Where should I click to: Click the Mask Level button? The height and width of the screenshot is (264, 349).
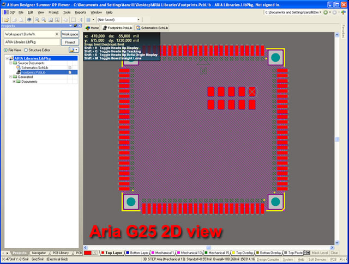coord(320,253)
